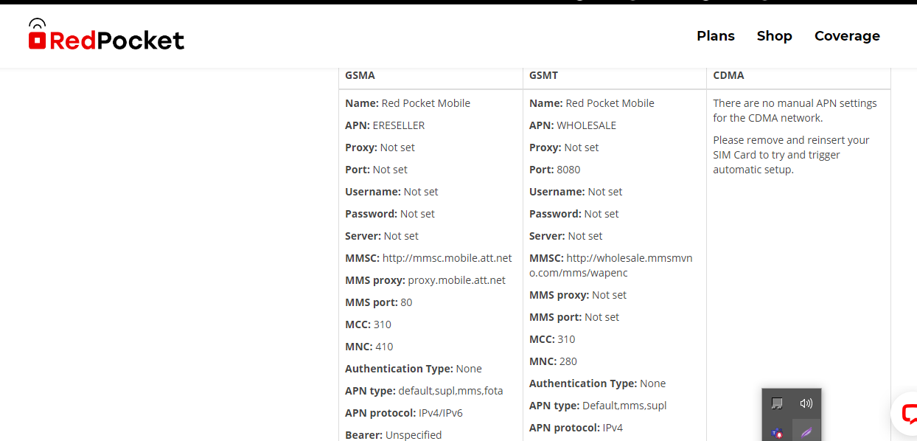Launch the purple feather app from the tray
This screenshot has width=917, height=441.
click(806, 431)
